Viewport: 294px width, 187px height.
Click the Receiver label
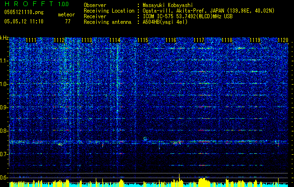95,16
